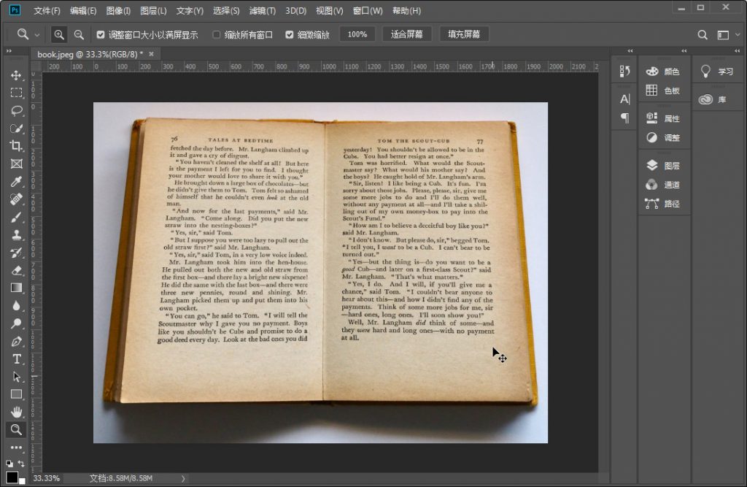Open the 学习 panel
This screenshot has height=487, width=747.
click(x=718, y=72)
